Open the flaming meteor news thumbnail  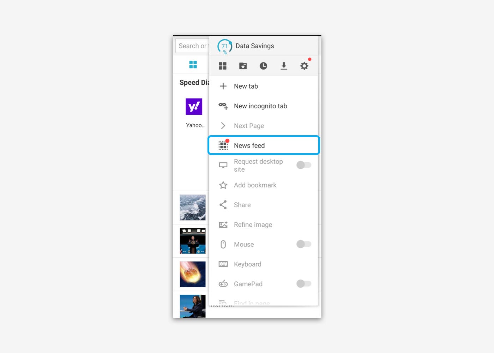point(193,274)
